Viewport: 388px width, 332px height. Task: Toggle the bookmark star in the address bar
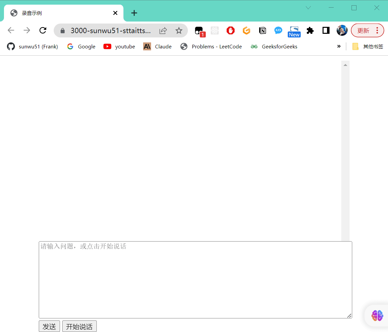pos(179,30)
